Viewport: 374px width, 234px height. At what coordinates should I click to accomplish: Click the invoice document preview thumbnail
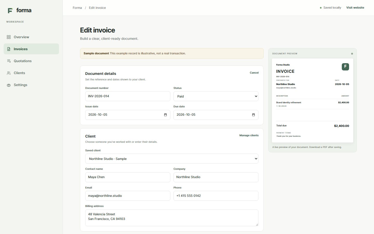pos(312,100)
